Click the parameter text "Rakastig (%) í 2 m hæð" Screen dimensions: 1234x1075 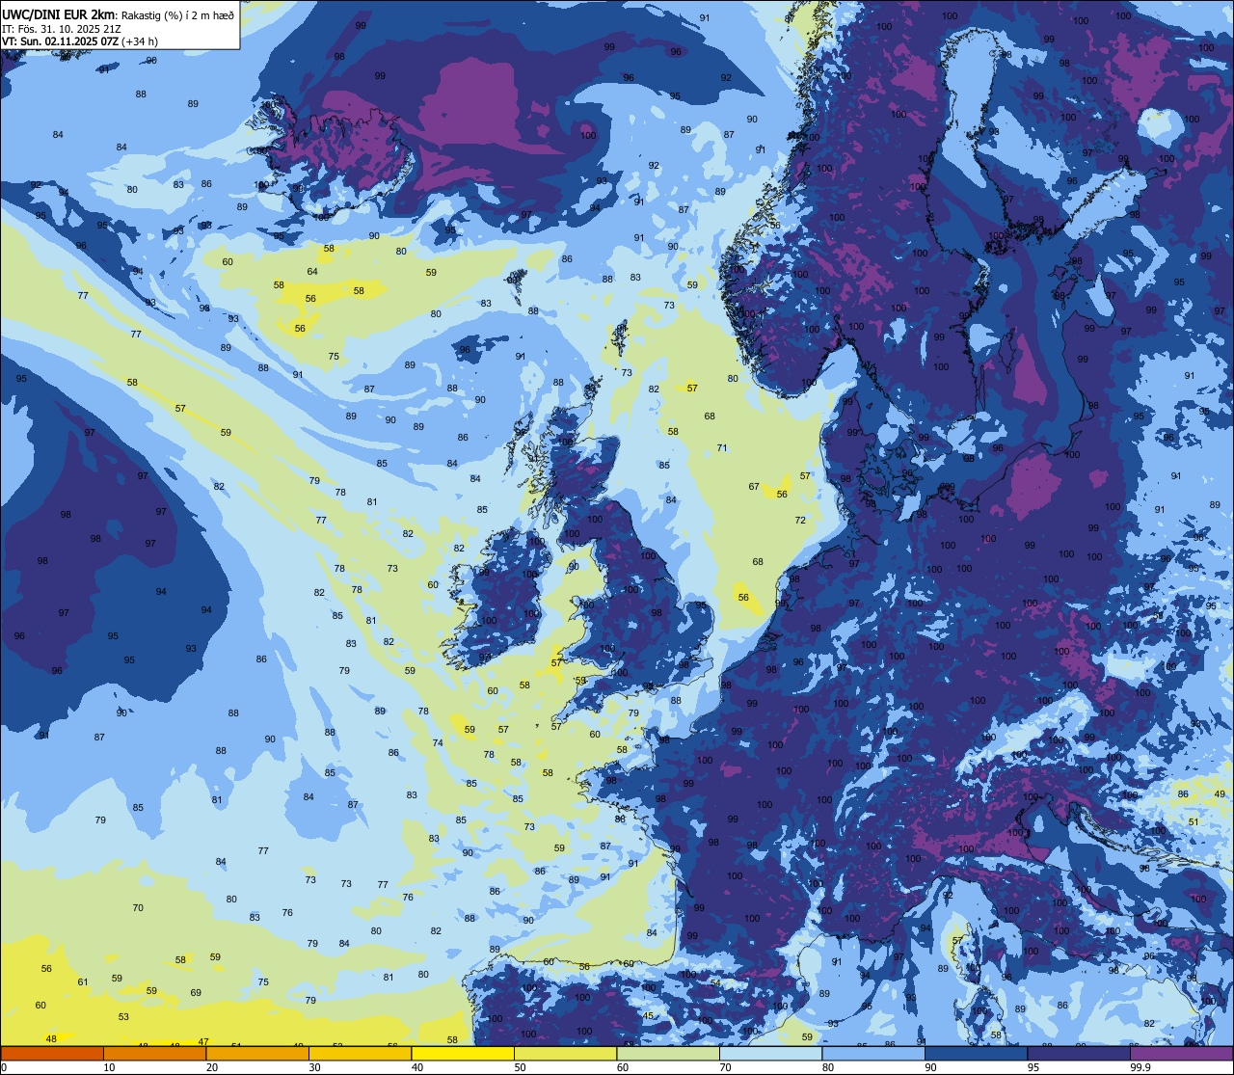click(177, 14)
